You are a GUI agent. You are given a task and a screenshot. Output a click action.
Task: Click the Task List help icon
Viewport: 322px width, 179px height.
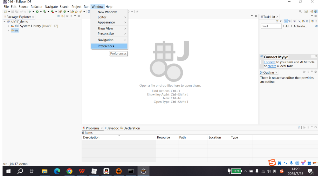[x=317, y=26]
